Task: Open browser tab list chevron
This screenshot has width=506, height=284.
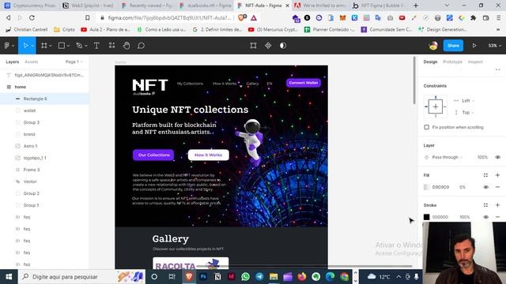Action: click(x=447, y=6)
